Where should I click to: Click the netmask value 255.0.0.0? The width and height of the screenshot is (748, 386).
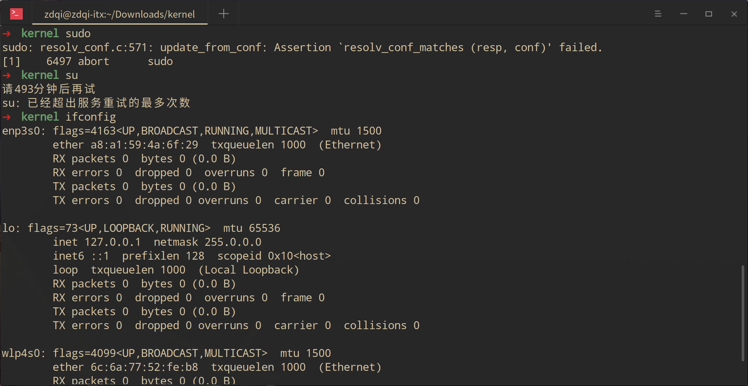[233, 242]
